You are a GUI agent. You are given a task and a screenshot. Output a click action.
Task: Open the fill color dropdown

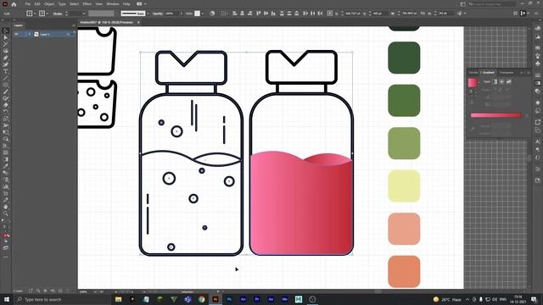point(35,14)
